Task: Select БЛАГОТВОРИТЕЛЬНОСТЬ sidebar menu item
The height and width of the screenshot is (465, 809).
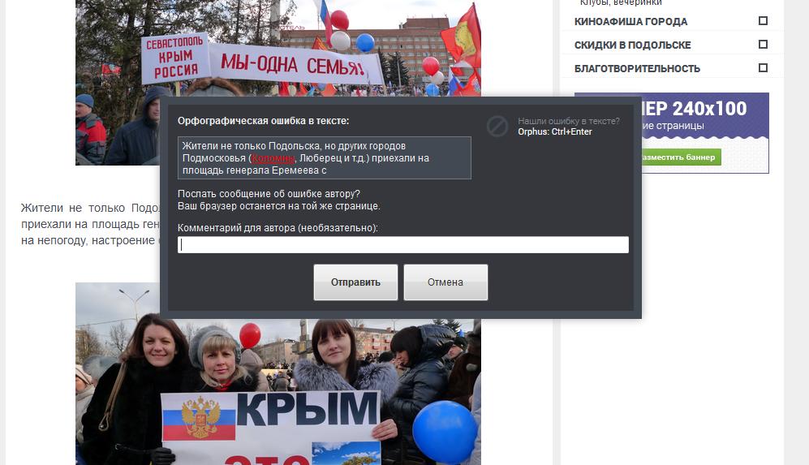Action: [x=637, y=69]
